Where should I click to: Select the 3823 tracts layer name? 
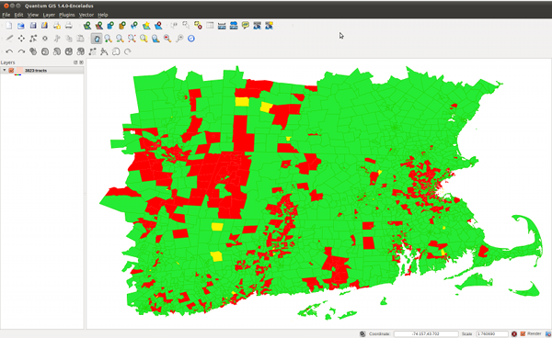pyautogui.click(x=36, y=71)
